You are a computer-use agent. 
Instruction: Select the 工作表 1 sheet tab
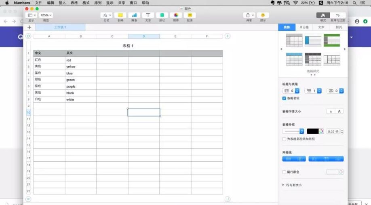(x=60, y=27)
